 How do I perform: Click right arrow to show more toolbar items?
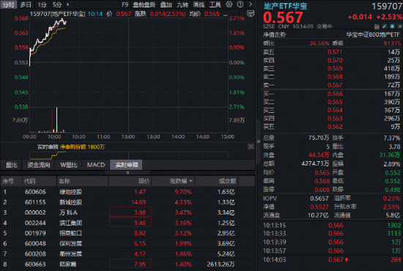coord(251,4)
